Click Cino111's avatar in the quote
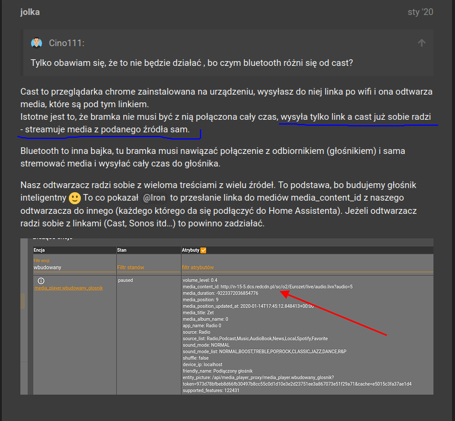 37,43
